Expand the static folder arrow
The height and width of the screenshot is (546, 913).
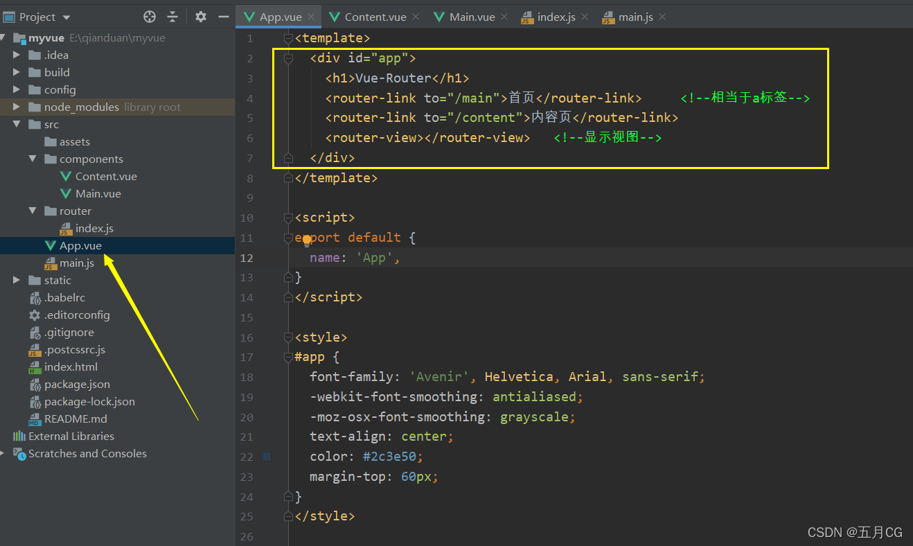tap(17, 281)
